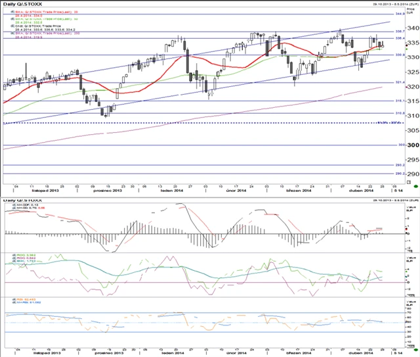Click the green SMA 50 legend icon
This screenshot has width=420, height=357.
pos(12,19)
